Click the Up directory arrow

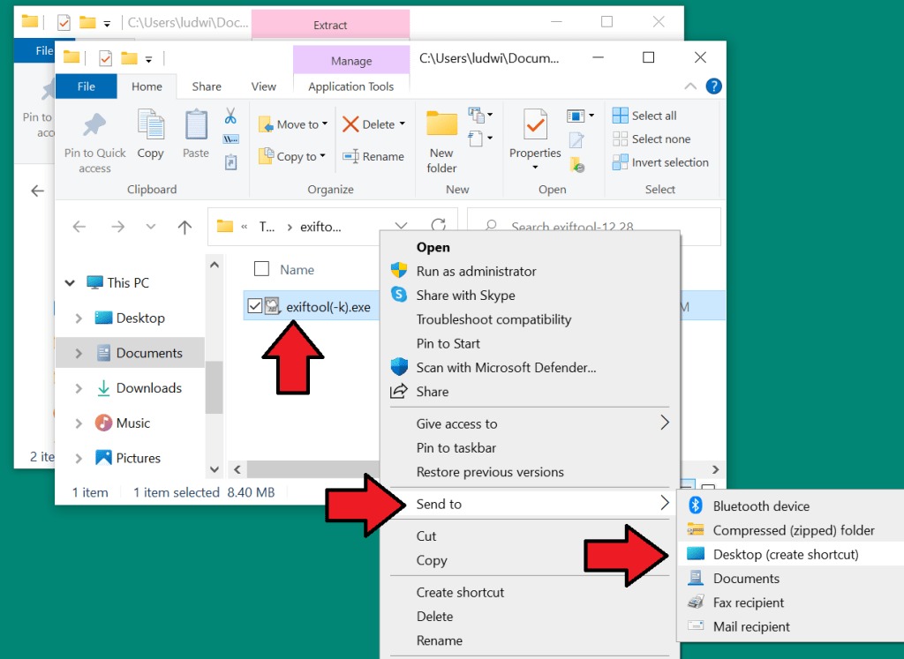pyautogui.click(x=185, y=227)
